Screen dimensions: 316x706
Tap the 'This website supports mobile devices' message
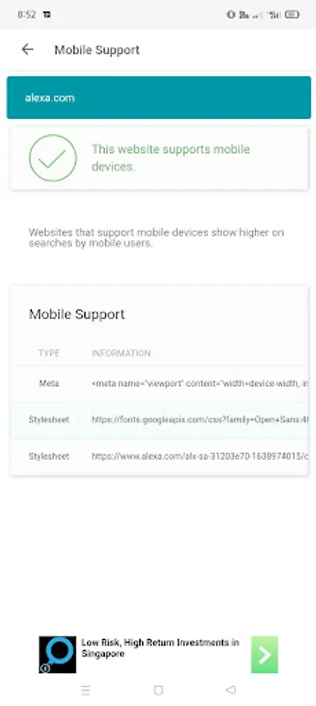[171, 158]
